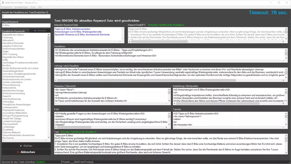Select the 'Sicherheitsmerkmale' keyword
Image resolution: width=291 pixels, height=164 pixels.
[13, 77]
